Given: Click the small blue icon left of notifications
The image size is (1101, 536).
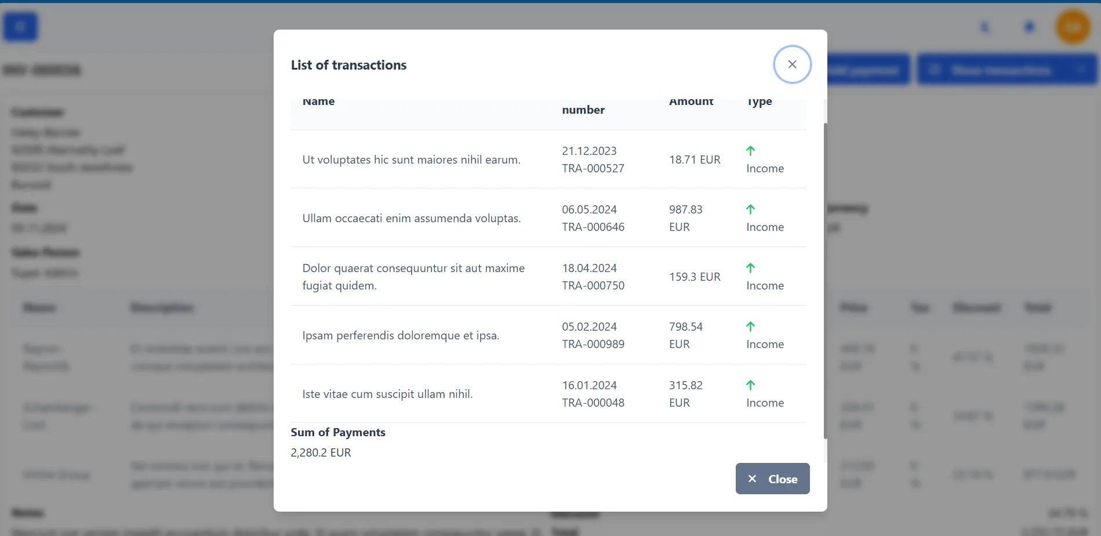Looking at the screenshot, I should coord(984,27).
